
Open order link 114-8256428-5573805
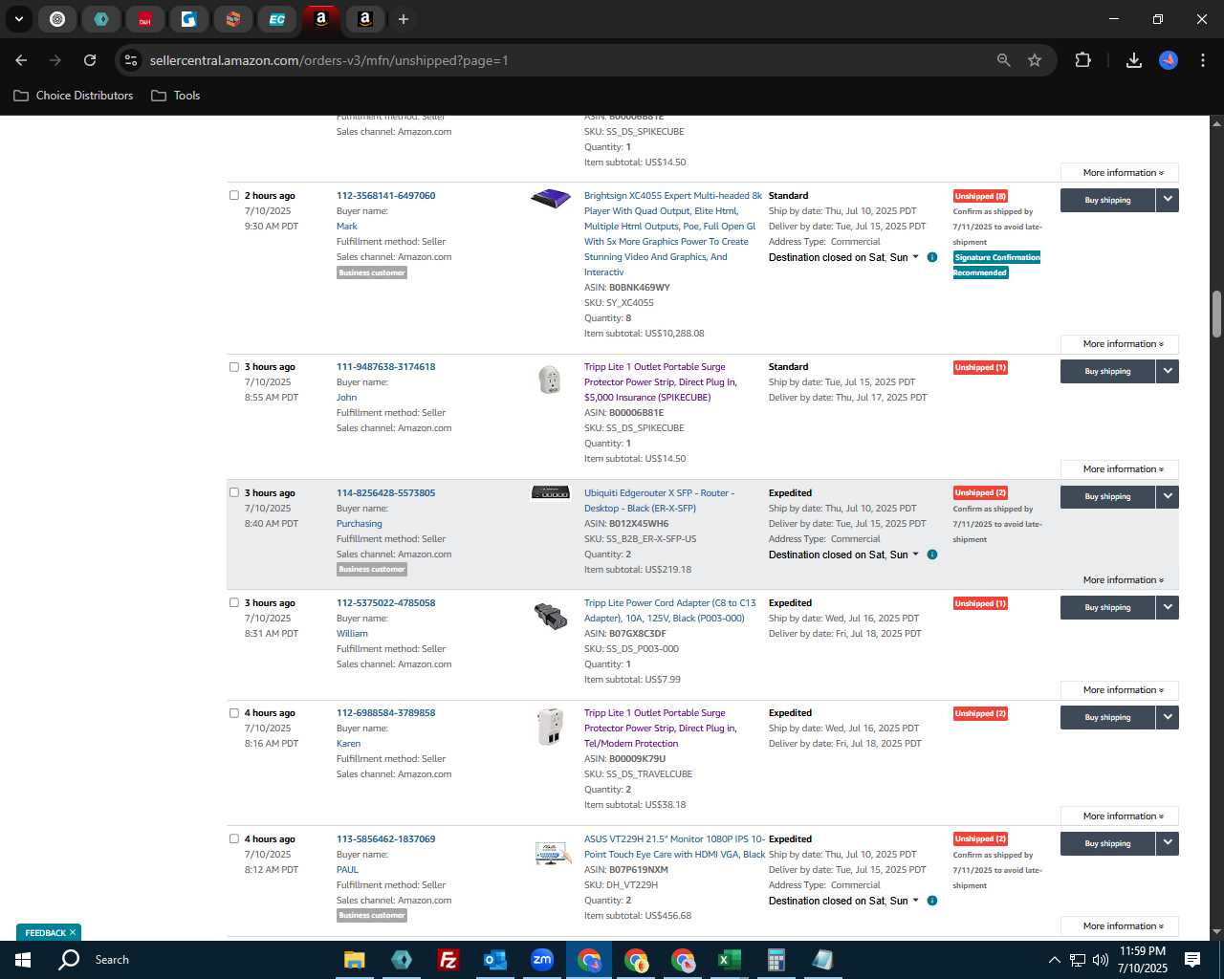click(385, 492)
